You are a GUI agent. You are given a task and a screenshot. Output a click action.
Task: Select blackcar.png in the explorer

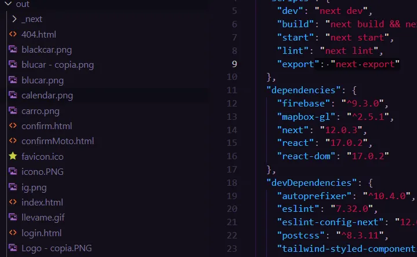(x=46, y=50)
